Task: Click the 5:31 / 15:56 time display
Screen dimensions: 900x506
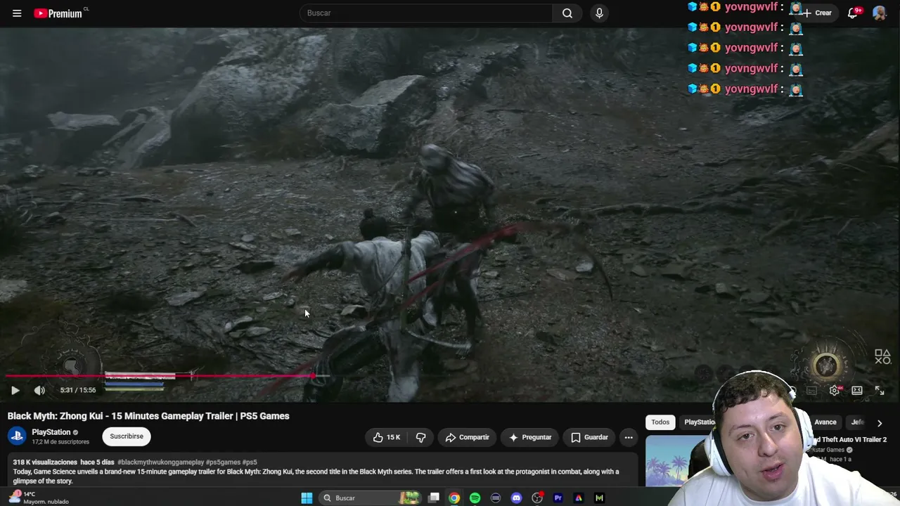Action: click(78, 390)
